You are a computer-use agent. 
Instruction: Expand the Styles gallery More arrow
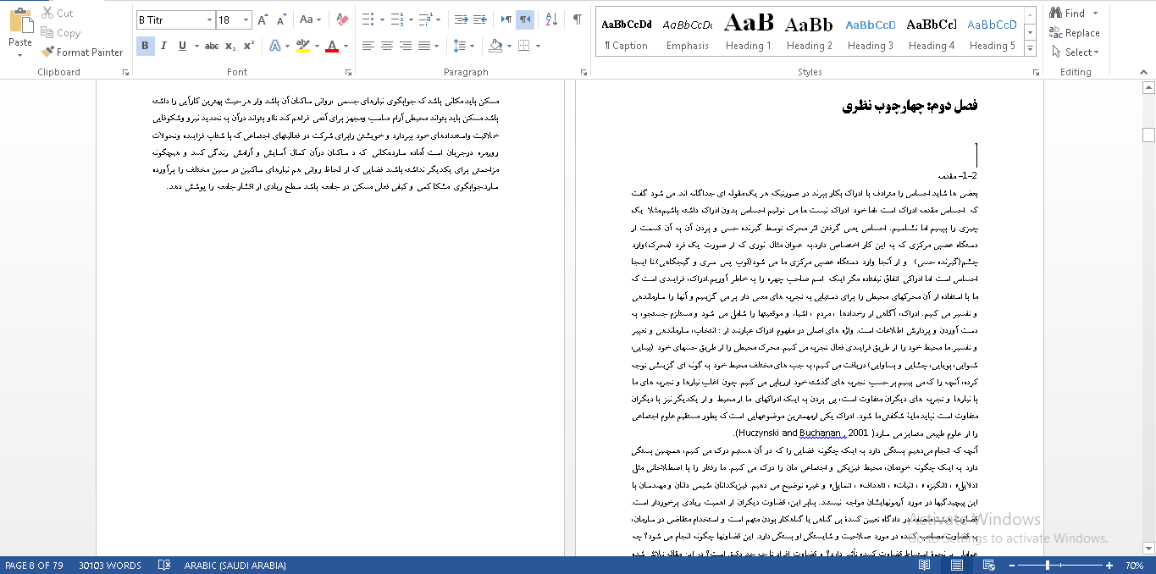click(x=1031, y=49)
